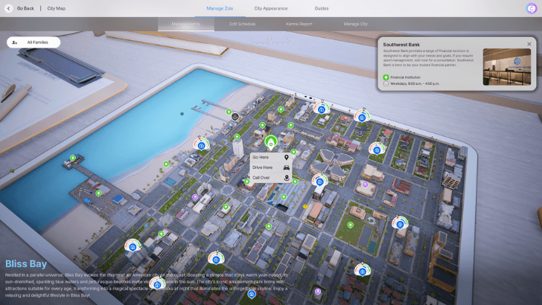Click the Southwest Bank preview thumbnail
The width and height of the screenshot is (542, 305).
click(x=507, y=67)
